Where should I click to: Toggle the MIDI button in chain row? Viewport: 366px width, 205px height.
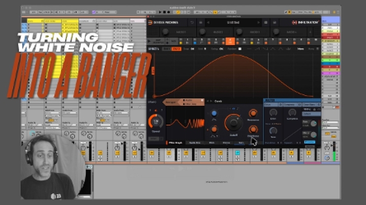coord(173,41)
